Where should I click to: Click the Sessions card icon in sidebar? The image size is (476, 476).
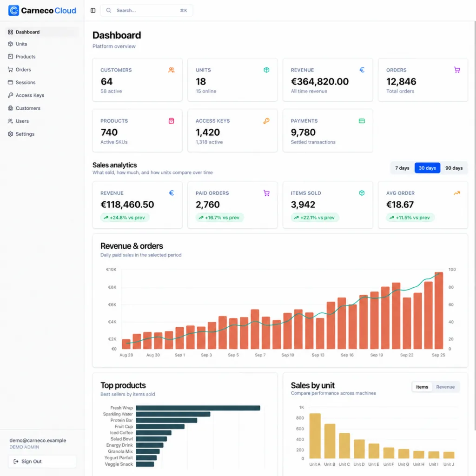[x=10, y=82]
